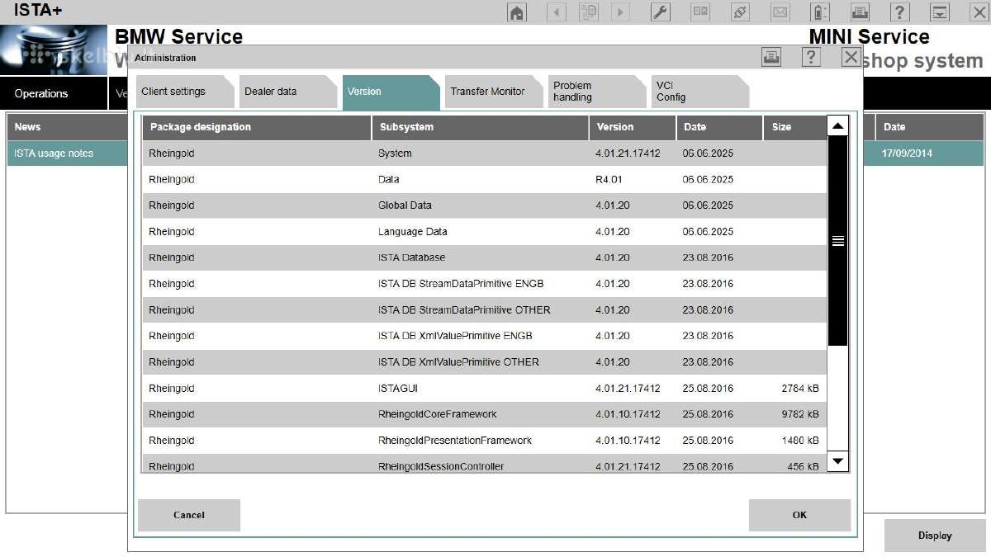Confirm with the OK button
Screen dimensions: 991x557
coord(799,515)
